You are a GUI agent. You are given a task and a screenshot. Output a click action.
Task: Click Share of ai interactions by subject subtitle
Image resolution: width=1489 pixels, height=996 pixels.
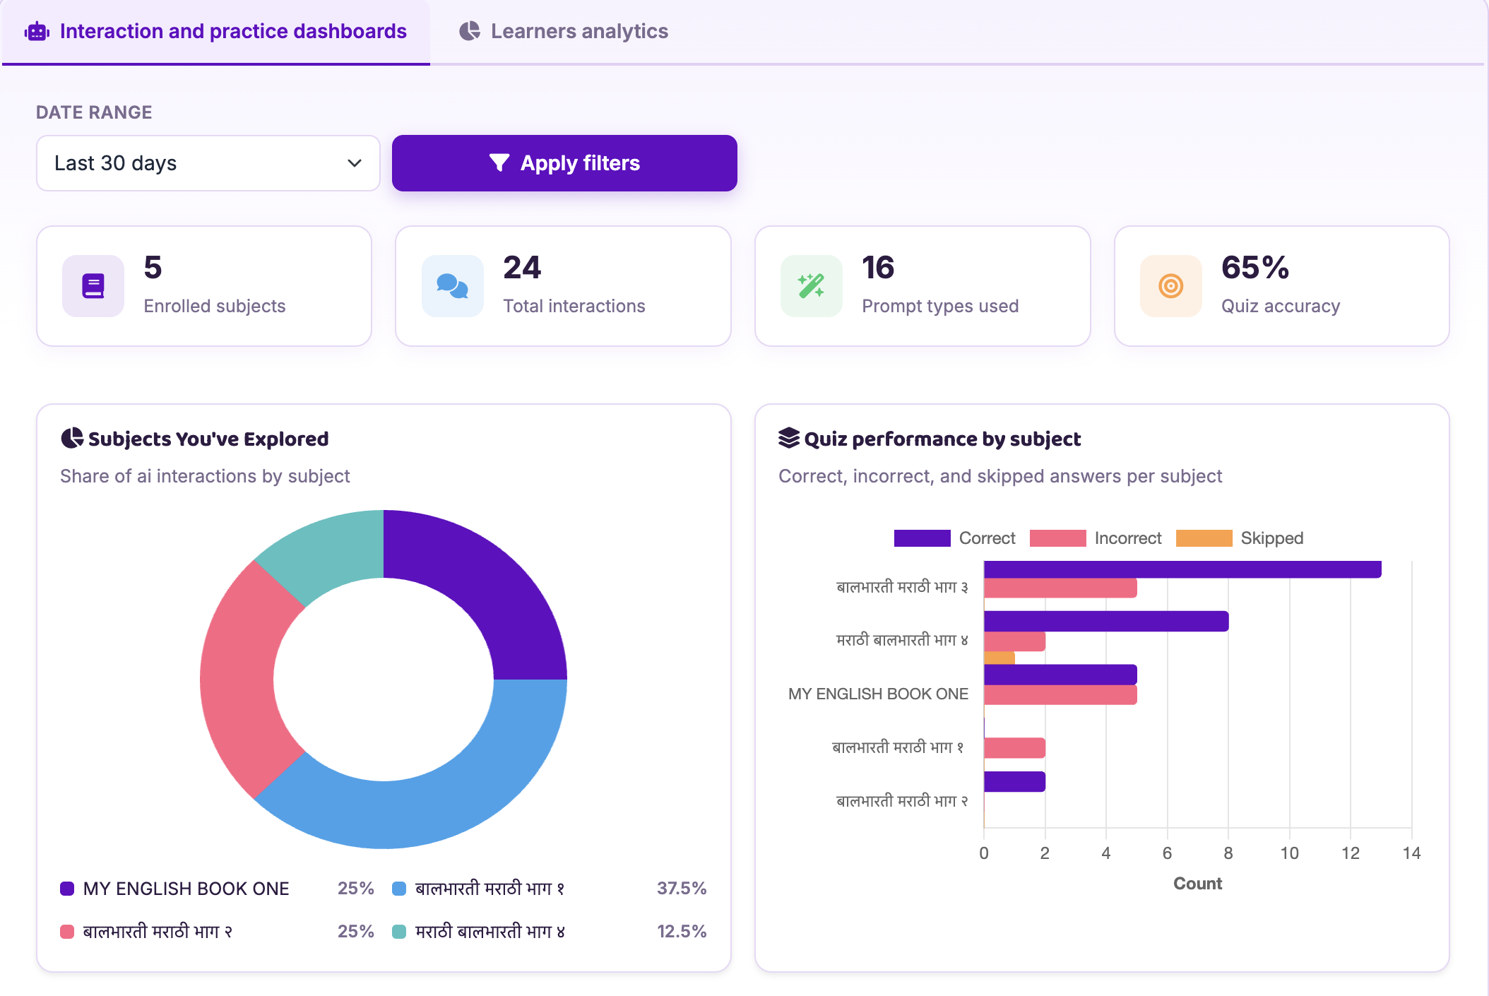click(x=205, y=477)
